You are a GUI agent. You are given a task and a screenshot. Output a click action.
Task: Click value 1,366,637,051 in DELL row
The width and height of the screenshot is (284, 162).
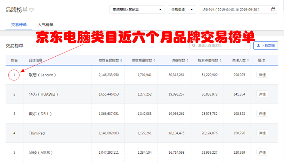(109, 114)
